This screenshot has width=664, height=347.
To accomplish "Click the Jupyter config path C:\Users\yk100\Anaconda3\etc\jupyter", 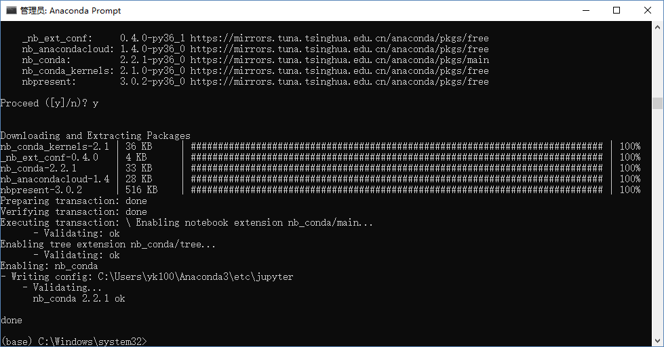I will click(195, 277).
